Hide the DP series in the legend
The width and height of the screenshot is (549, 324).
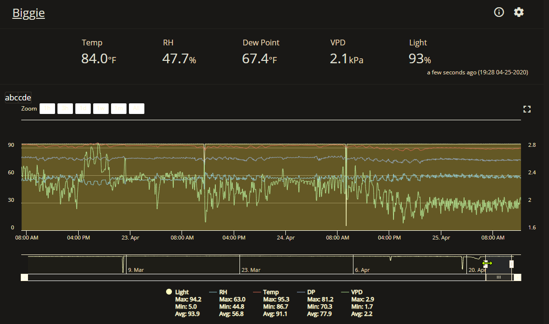[310, 292]
